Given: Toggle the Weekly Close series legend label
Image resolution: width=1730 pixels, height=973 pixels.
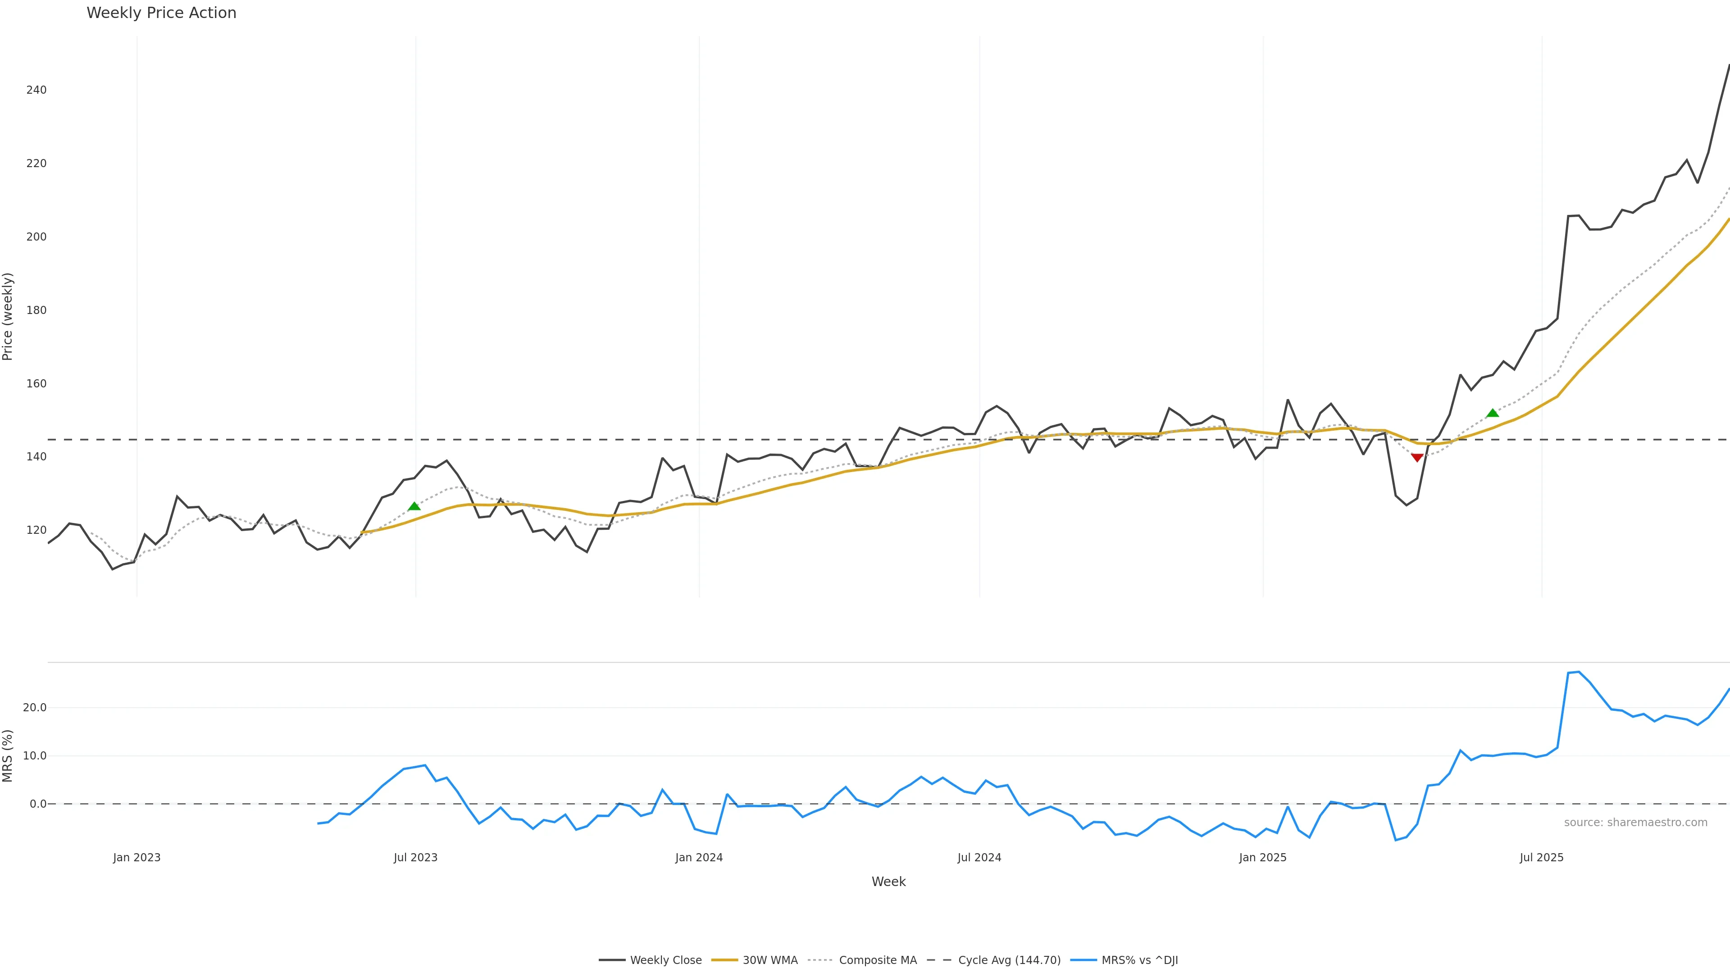Looking at the screenshot, I should 665,960.
